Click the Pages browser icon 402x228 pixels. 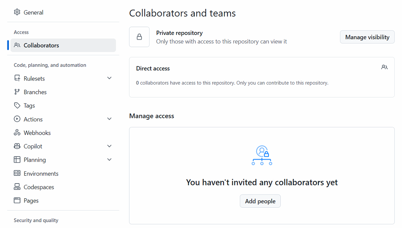[17, 200]
